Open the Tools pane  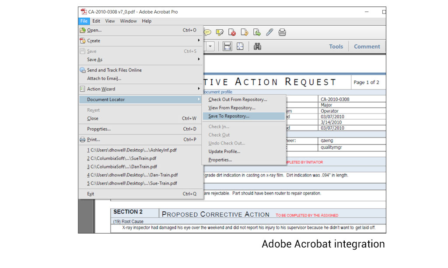point(336,46)
